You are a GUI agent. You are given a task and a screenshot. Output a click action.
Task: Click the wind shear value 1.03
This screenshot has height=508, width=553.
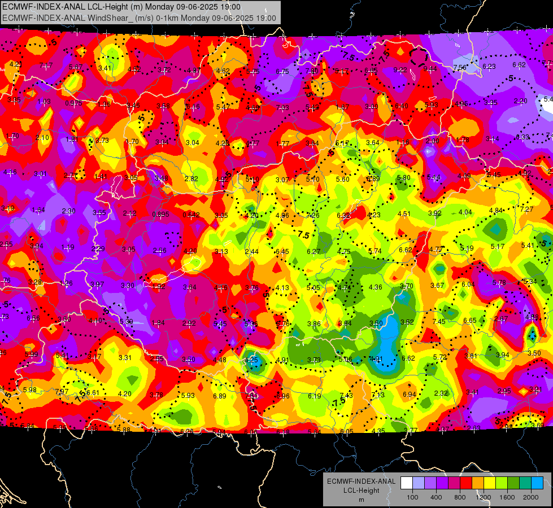click(44, 102)
